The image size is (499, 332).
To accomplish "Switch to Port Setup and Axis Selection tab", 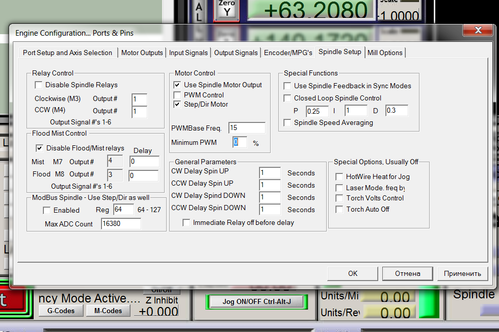I will [67, 53].
